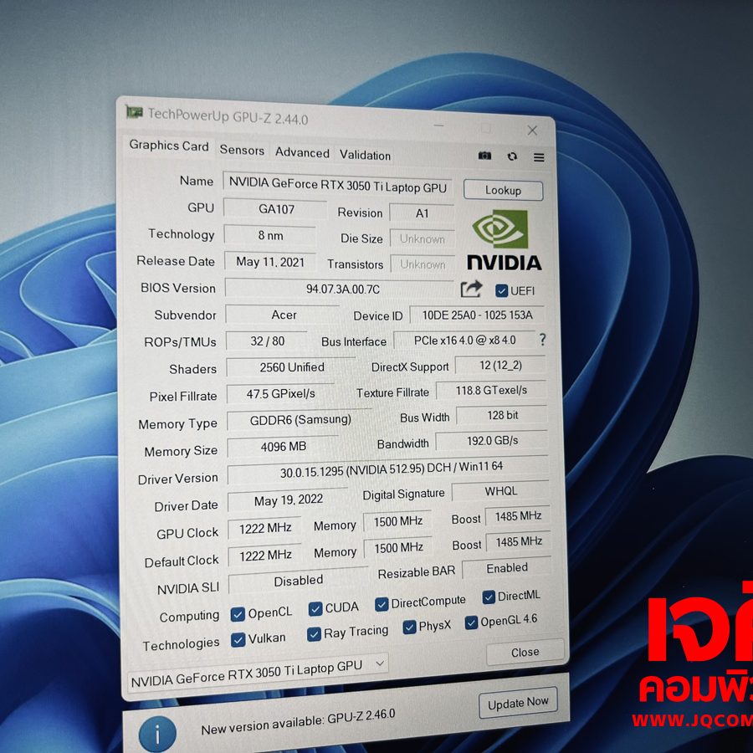This screenshot has height=753, width=753.
Task: Open the GPU selection dropdown
Action: click(259, 673)
